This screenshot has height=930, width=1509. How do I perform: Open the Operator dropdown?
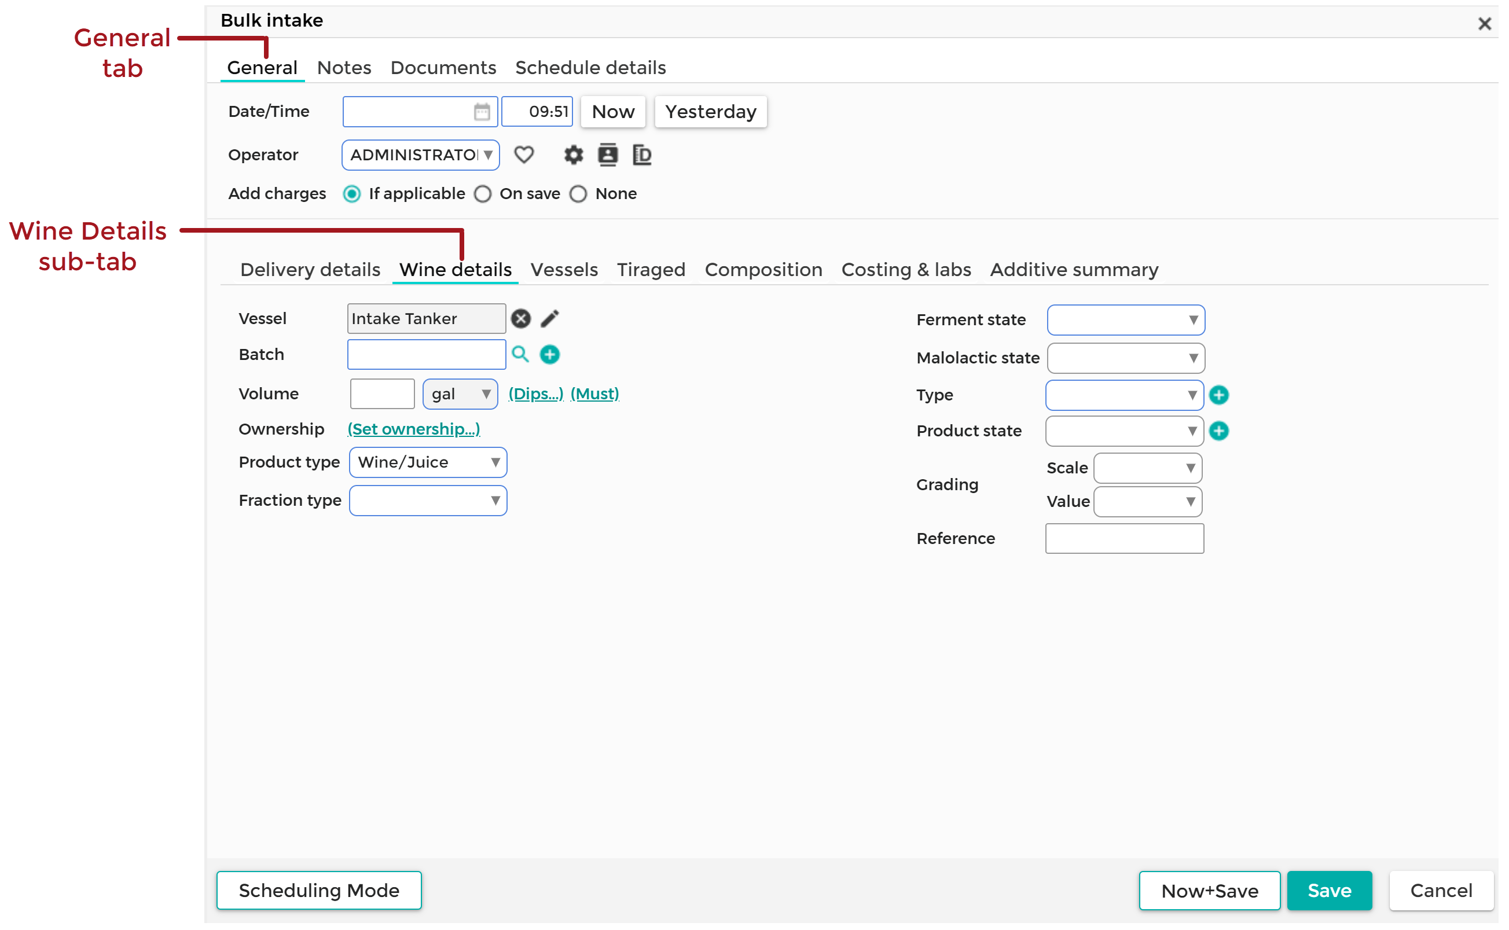coord(421,155)
